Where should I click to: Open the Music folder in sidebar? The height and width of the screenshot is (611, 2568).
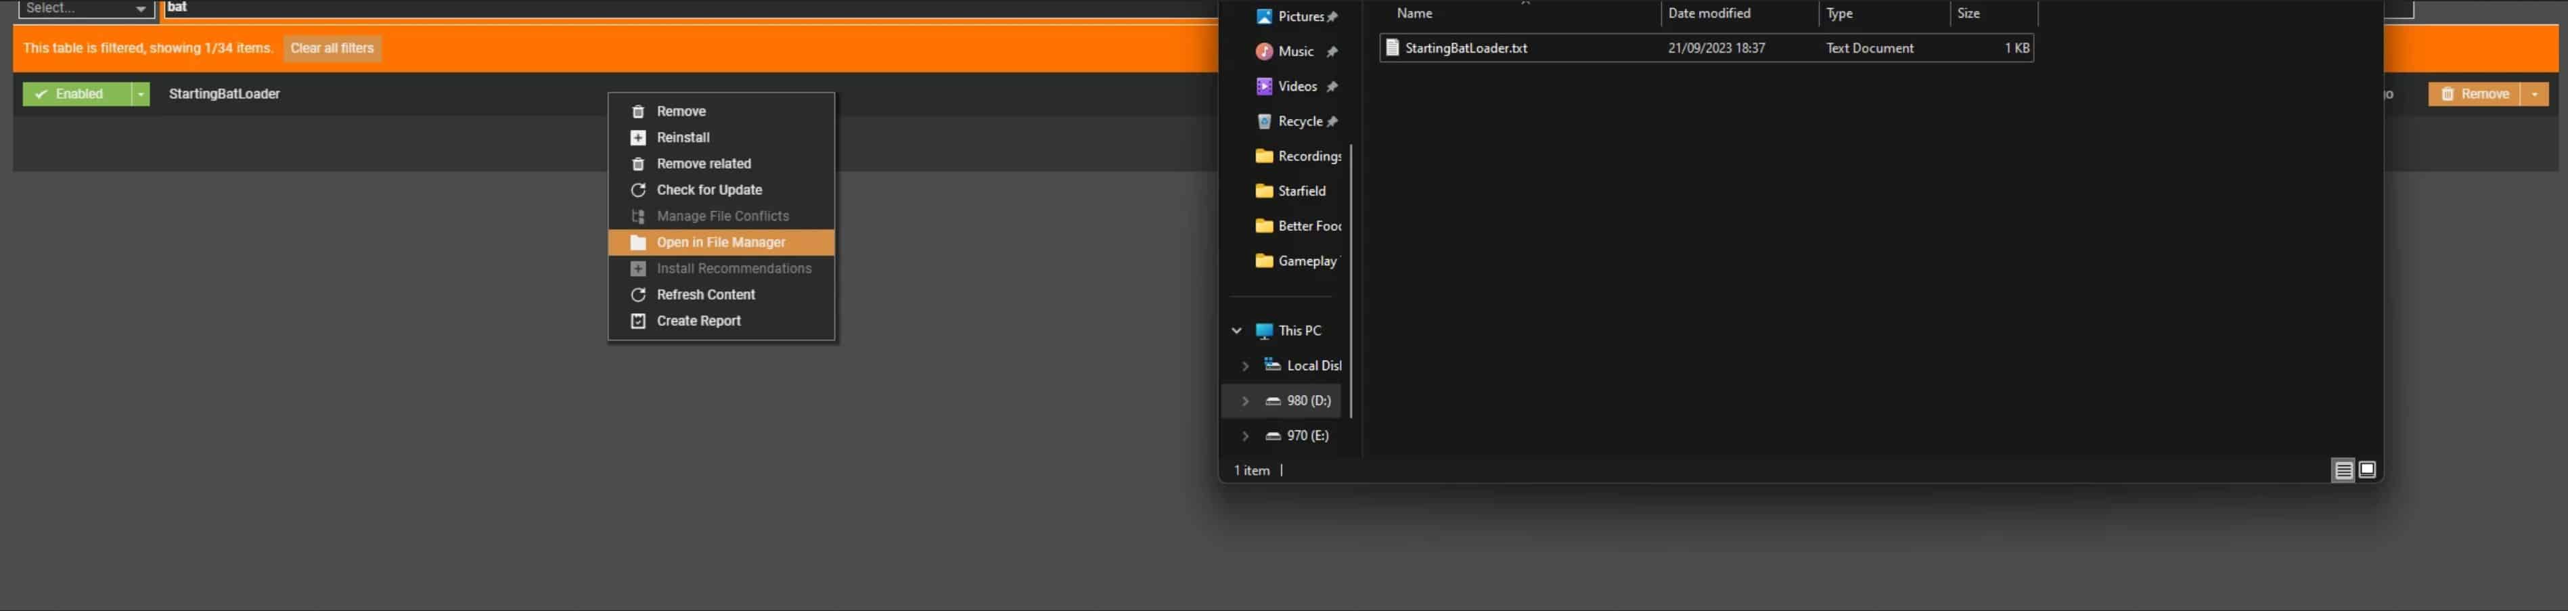[1295, 52]
